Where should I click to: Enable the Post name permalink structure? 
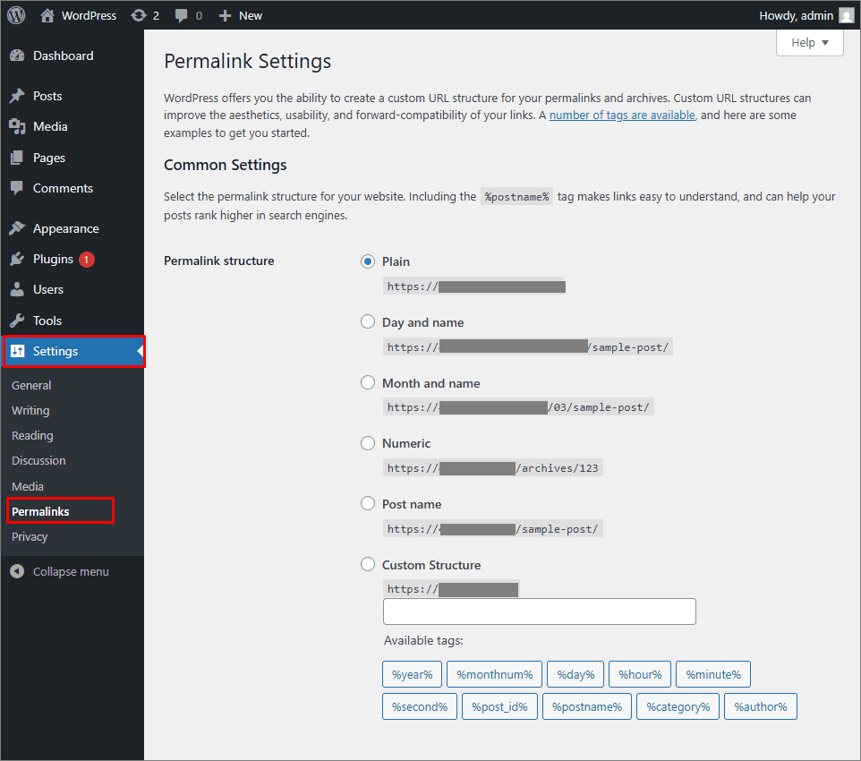pos(368,504)
